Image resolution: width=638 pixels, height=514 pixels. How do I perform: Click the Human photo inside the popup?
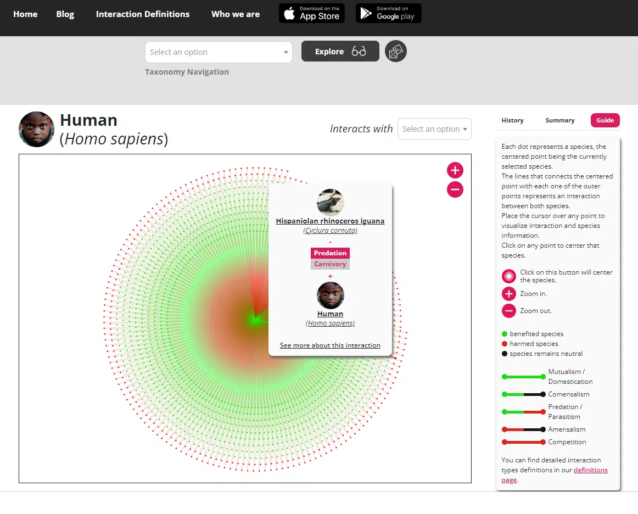(330, 295)
